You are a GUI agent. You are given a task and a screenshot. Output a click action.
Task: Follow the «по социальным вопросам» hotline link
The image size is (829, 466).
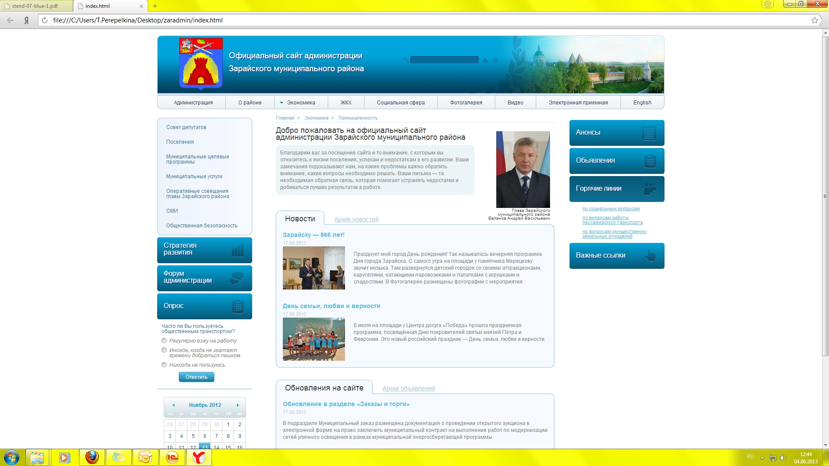[x=611, y=208]
